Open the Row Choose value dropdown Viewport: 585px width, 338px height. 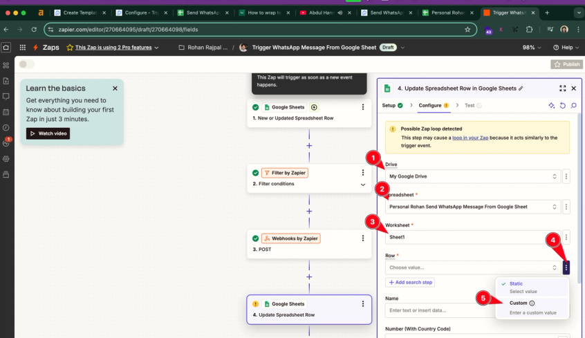(x=473, y=267)
